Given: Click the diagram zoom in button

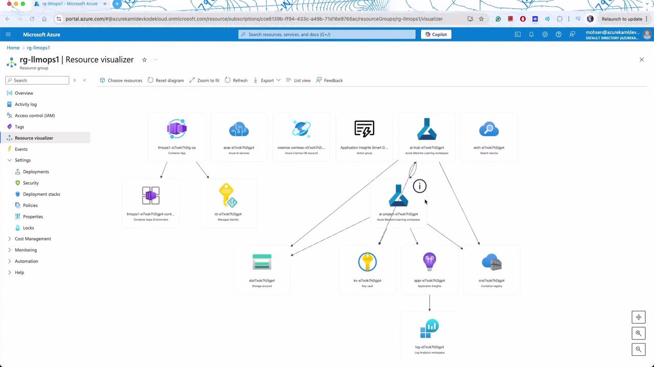Looking at the screenshot, I should coord(638,333).
